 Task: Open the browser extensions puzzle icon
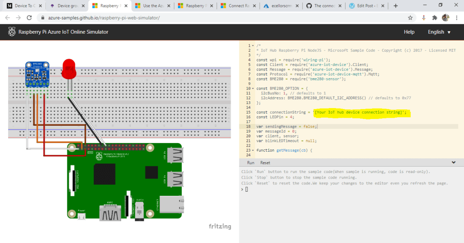[434, 18]
